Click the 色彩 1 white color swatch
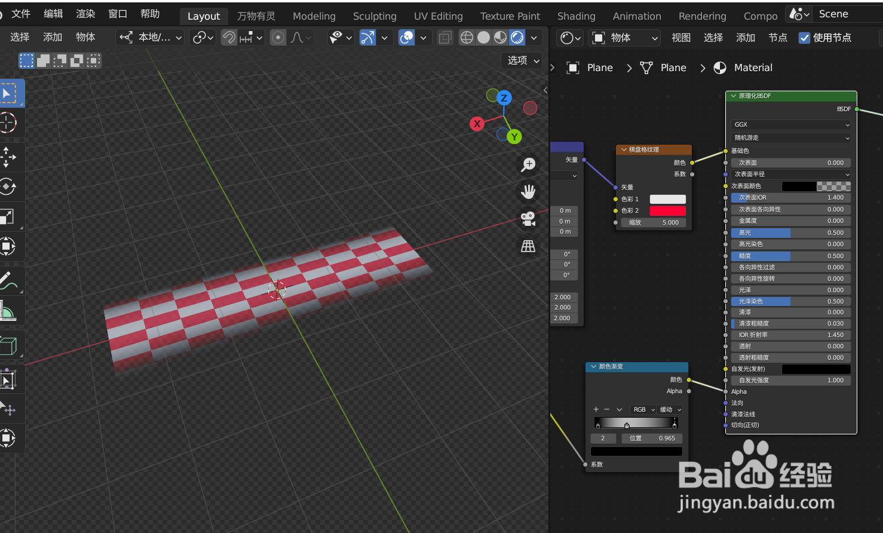 click(x=668, y=200)
